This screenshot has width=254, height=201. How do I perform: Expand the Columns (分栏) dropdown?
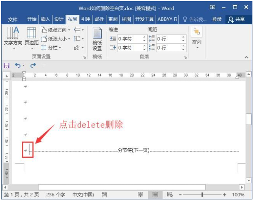(x=52, y=48)
